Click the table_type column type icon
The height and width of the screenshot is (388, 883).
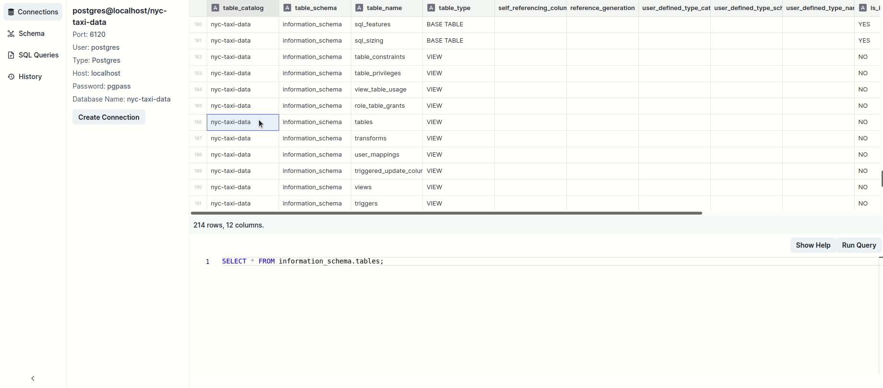[x=431, y=8]
